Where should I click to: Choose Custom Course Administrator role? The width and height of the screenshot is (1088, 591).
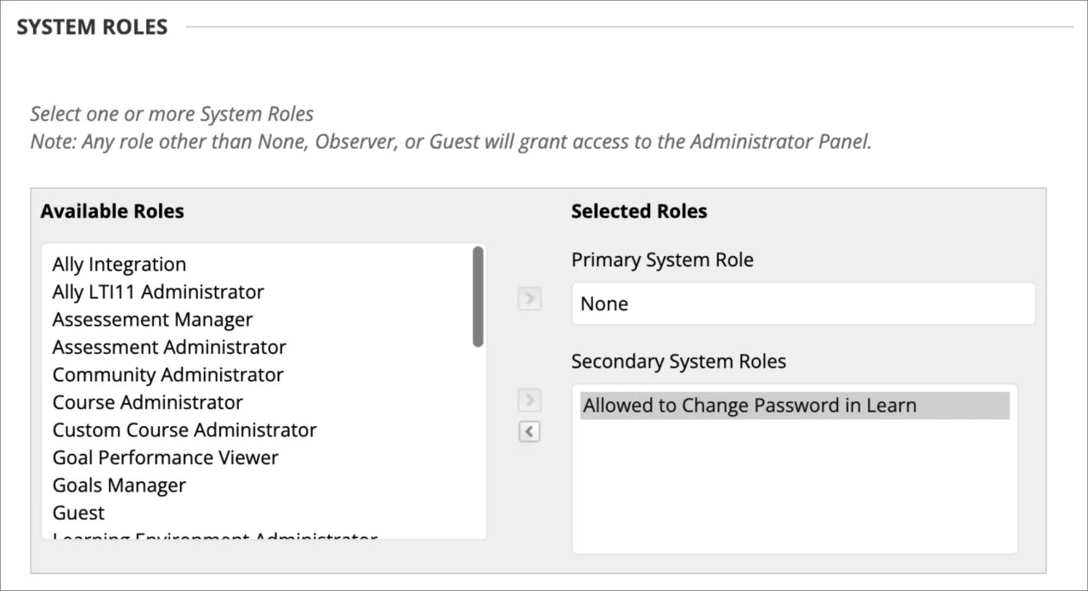184,429
